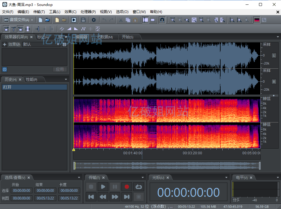This screenshot has width=281, height=209.
Task: Select the scissors Cut icon
Action: pos(120,20)
